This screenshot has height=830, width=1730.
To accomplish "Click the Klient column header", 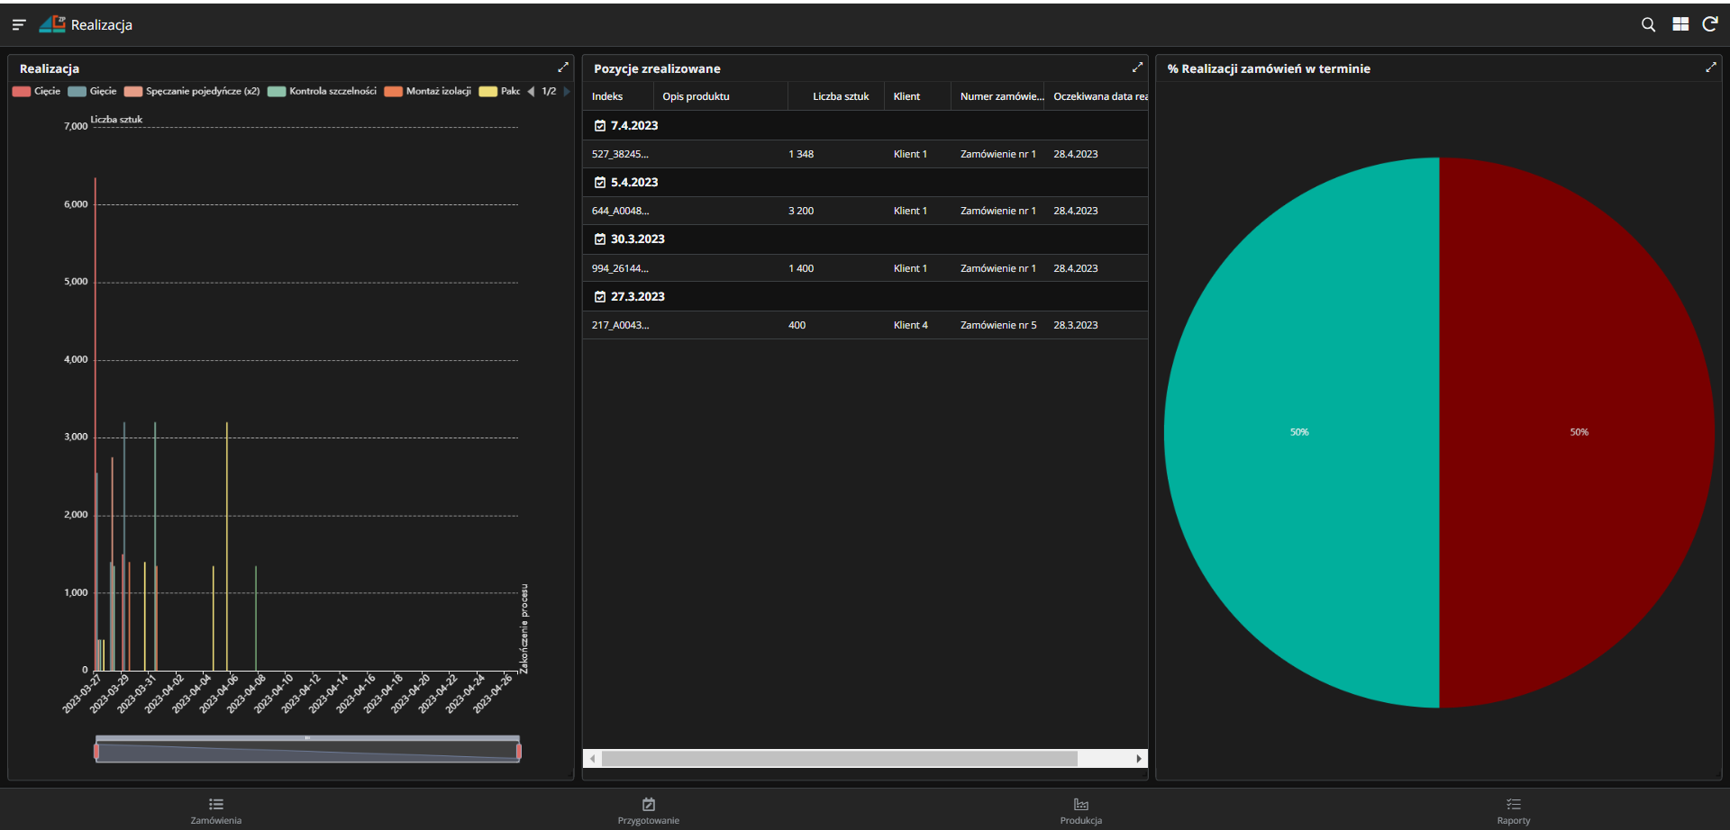I will click(906, 96).
